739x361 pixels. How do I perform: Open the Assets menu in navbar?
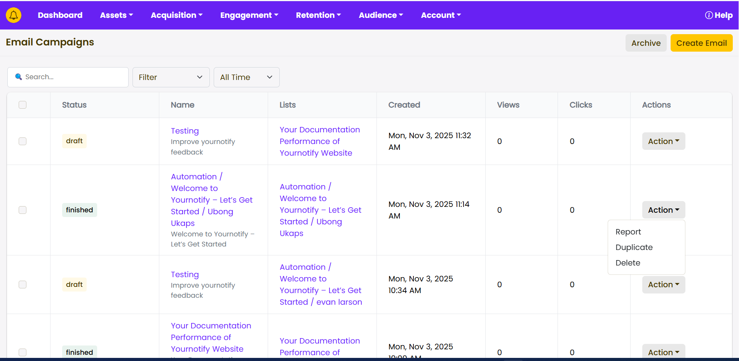116,15
